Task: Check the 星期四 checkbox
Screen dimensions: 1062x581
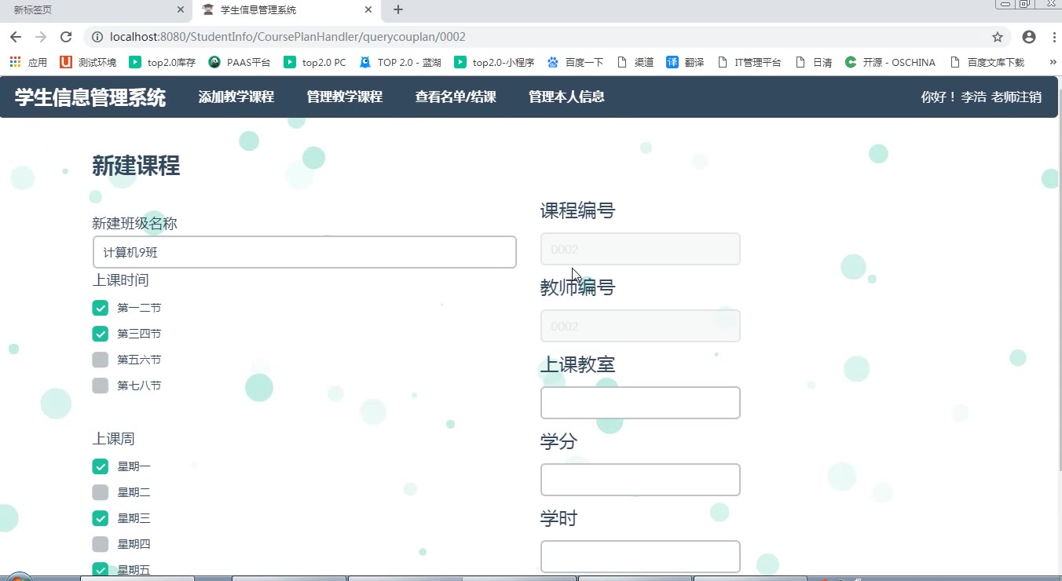Action: (x=100, y=544)
